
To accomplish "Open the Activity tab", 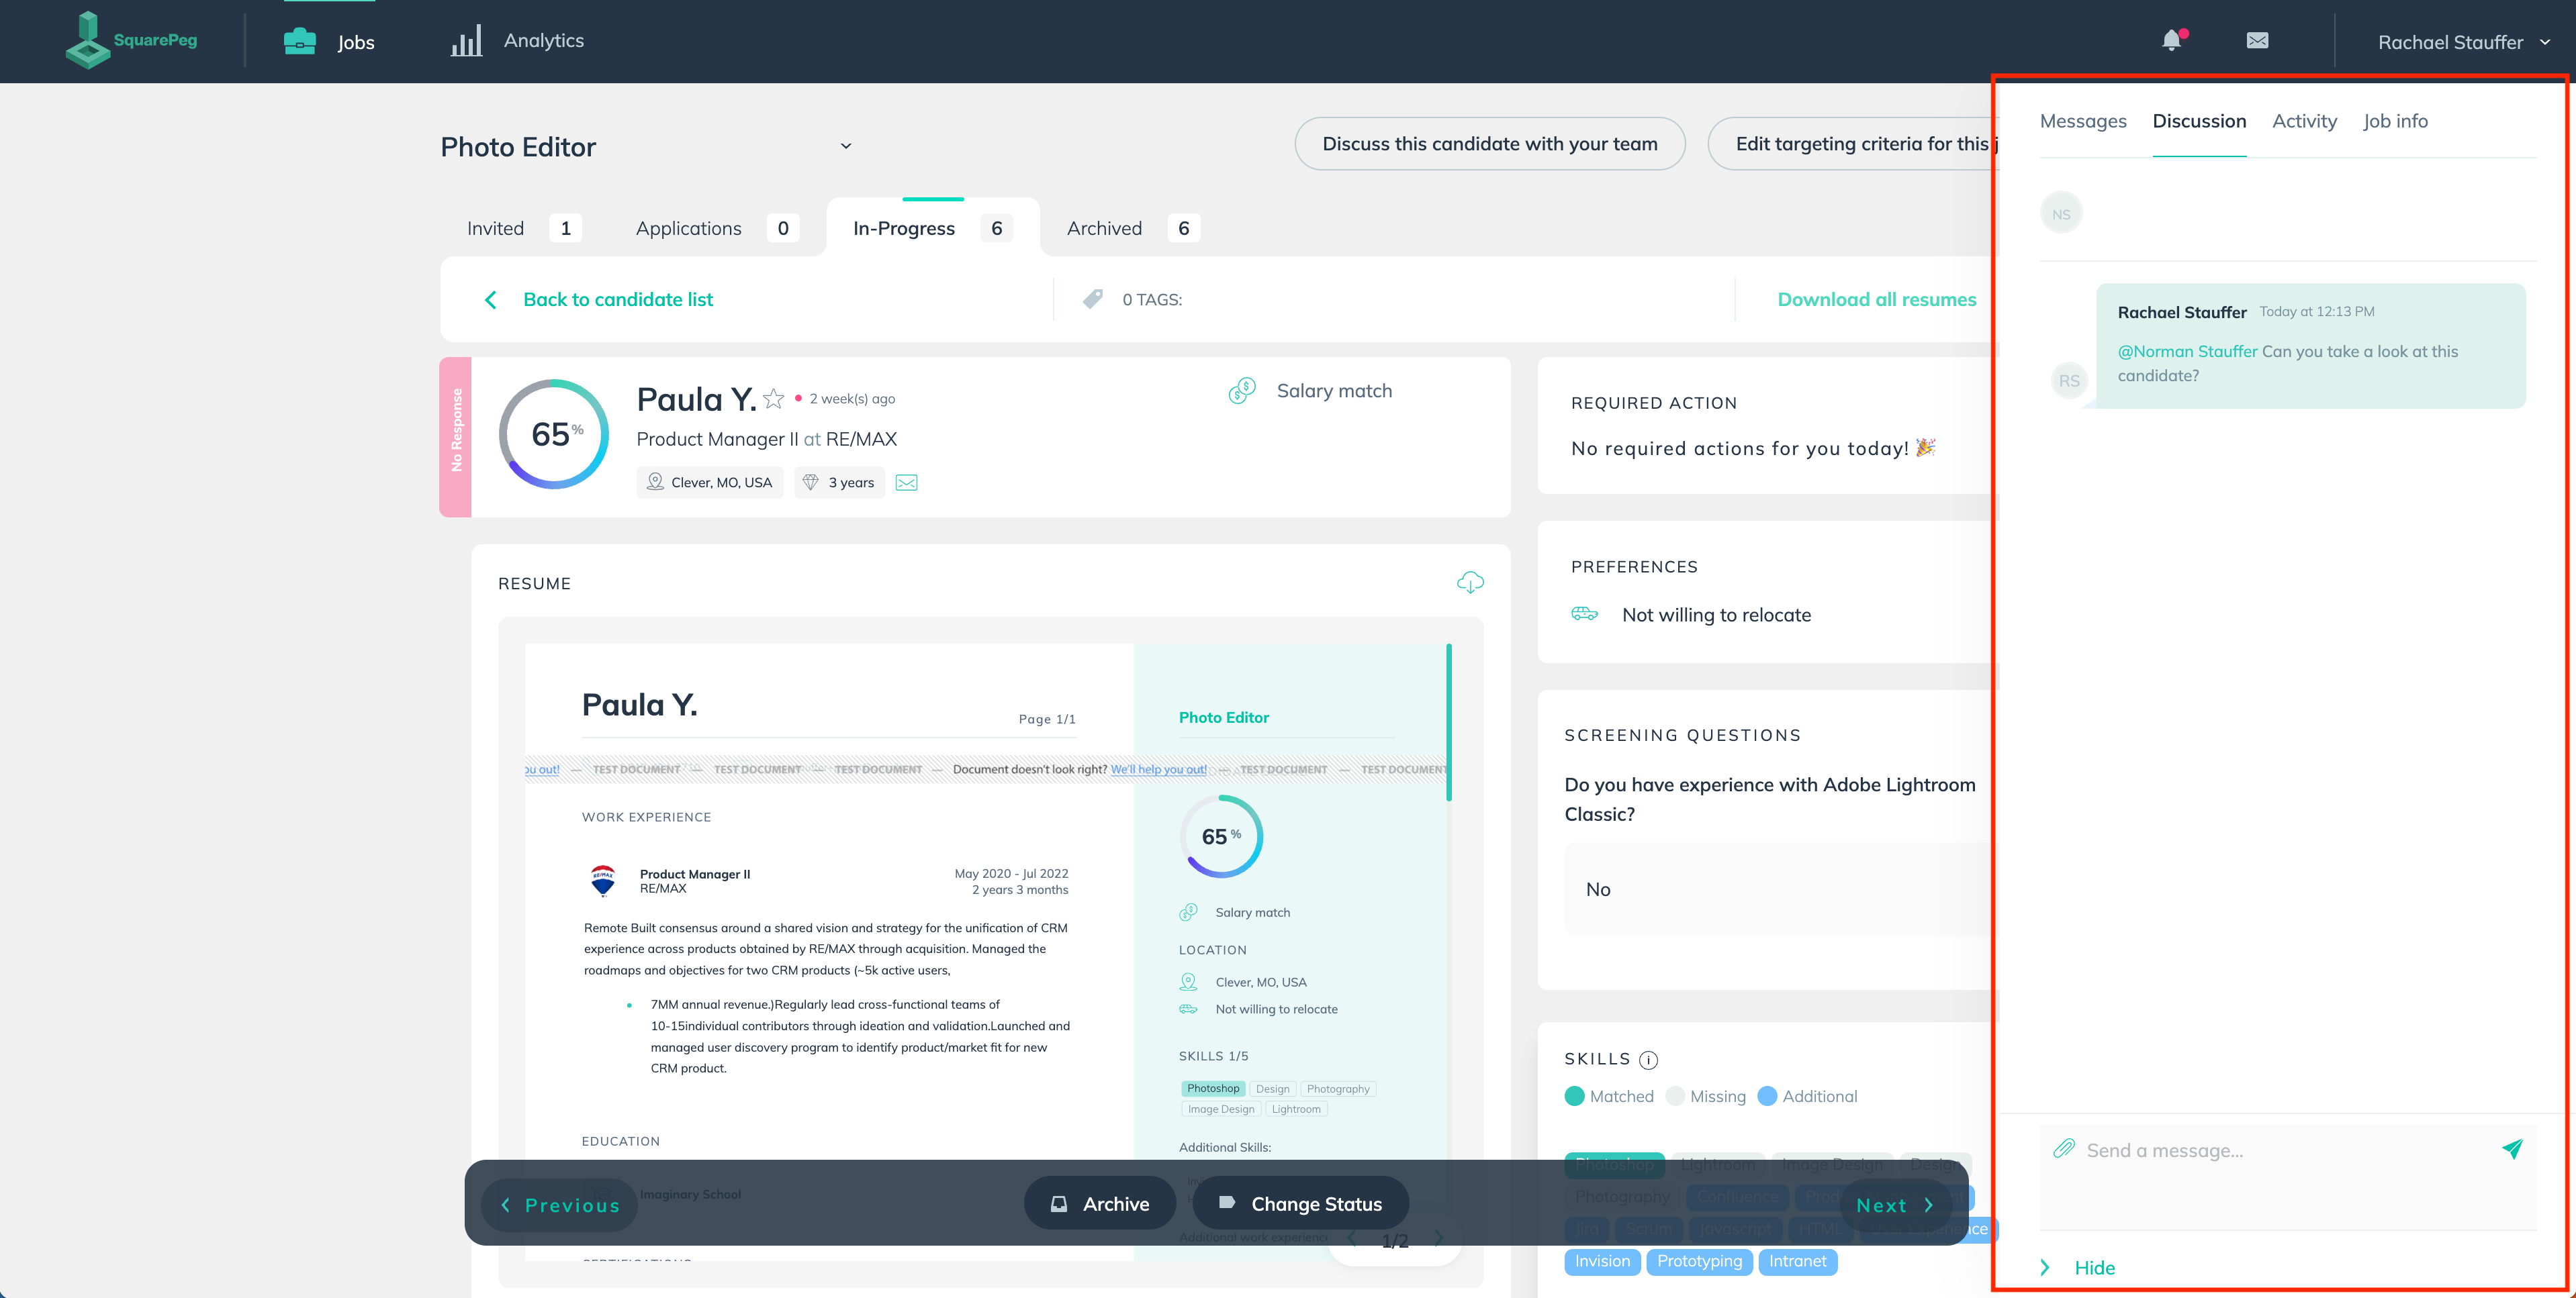I will tap(2304, 121).
